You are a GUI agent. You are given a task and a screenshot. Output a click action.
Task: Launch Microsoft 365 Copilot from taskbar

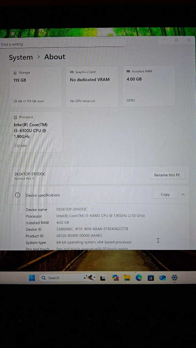[x=115, y=278]
